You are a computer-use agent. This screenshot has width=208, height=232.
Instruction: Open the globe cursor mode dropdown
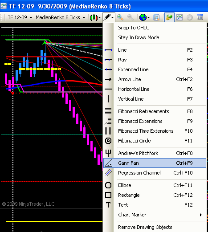click(x=144, y=17)
